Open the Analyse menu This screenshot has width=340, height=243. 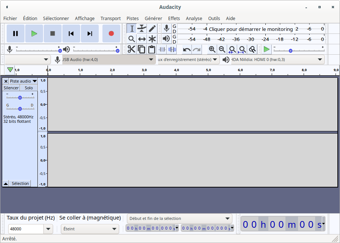194,19
